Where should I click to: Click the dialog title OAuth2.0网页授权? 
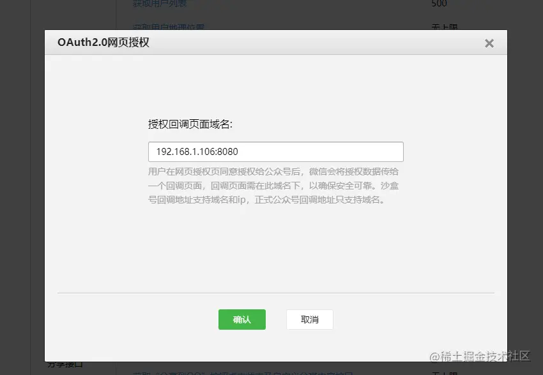[x=103, y=42]
